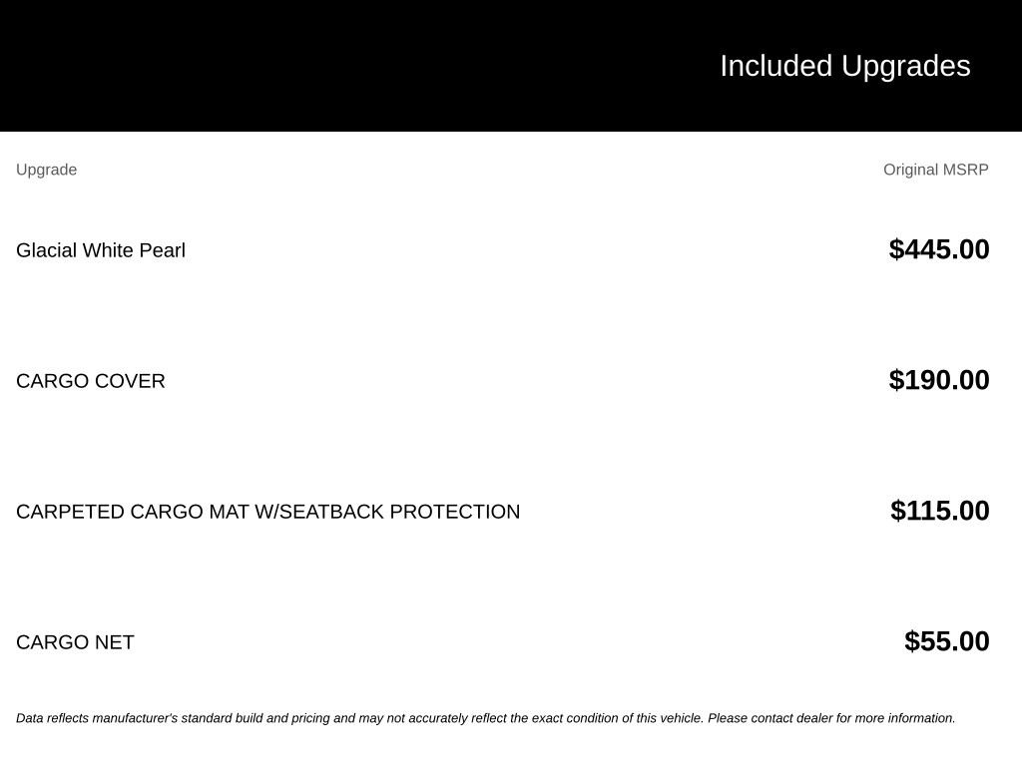Viewport: 1022px width, 766px height.
Task: Click the data disclaimer text at bottom
Action: tap(486, 718)
